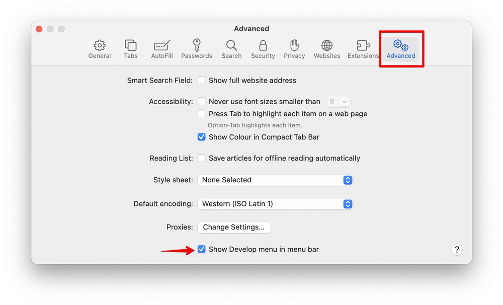Click the Accessibility label

[x=171, y=102]
